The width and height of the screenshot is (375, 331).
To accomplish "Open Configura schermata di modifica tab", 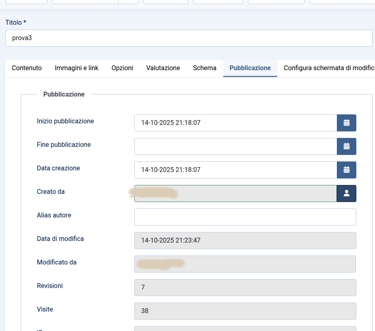I will pos(328,68).
